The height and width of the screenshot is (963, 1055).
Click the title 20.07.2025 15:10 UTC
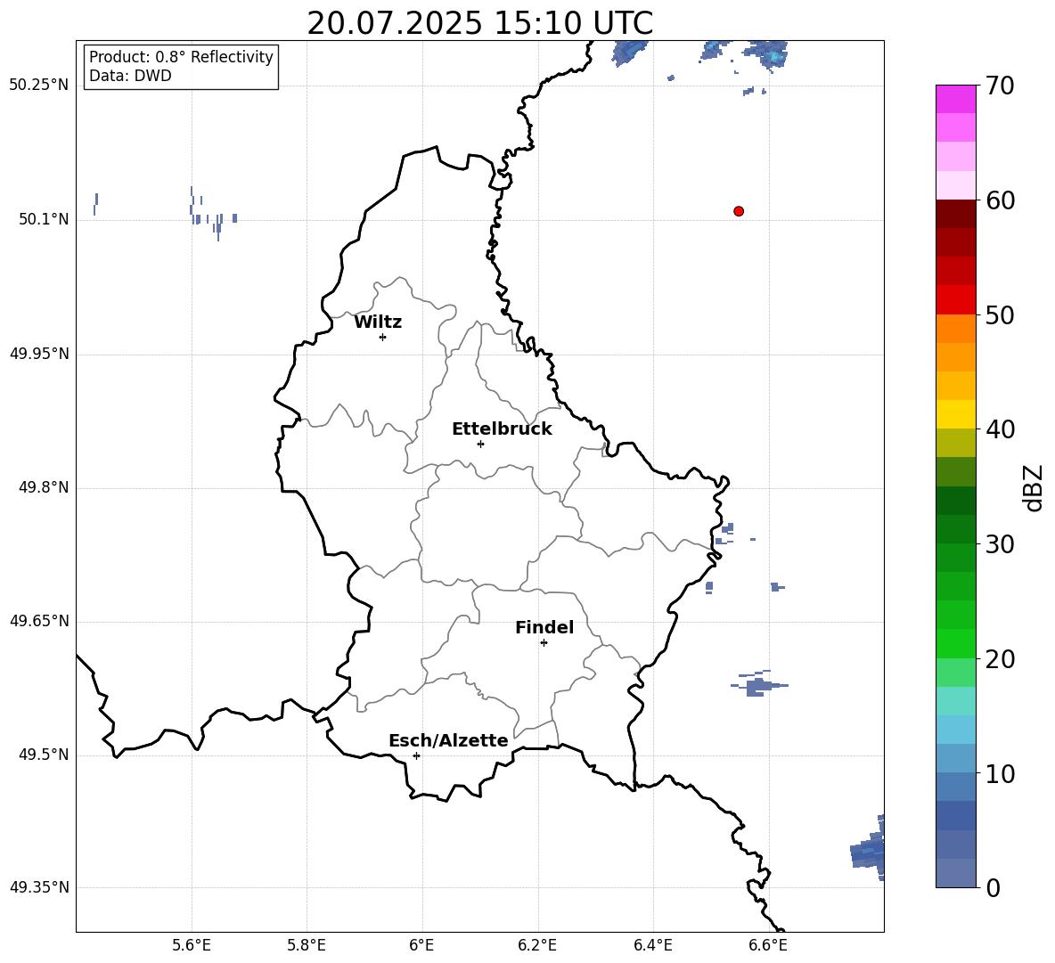479,23
